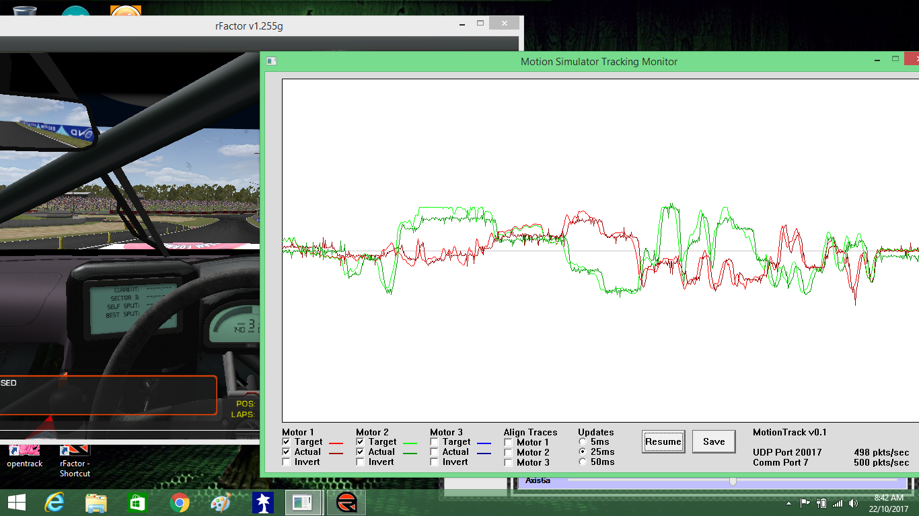Click the Tracking Monitor window system icon

point(271,61)
